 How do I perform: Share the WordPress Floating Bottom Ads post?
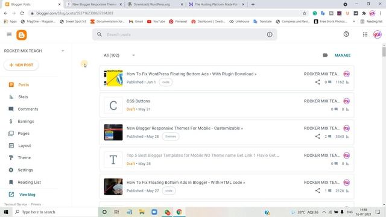tap(318, 82)
